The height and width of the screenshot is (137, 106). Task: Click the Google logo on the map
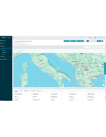[16, 87]
